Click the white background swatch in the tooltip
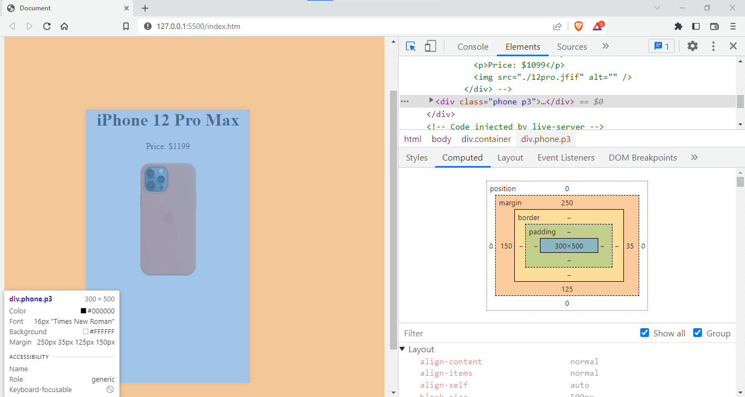Image resolution: width=745 pixels, height=397 pixels. [x=86, y=331]
